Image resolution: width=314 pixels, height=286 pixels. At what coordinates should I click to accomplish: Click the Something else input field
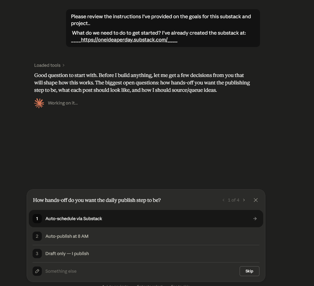point(140,271)
